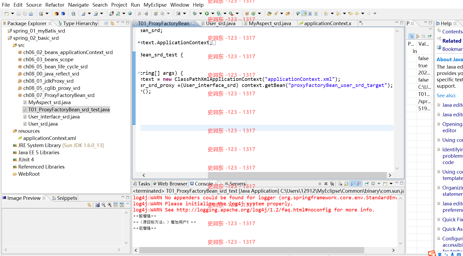Click the Print toolbar icon
Viewport: 463px width, 256px height.
[31, 14]
